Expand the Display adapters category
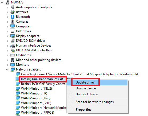Image resolution: width=148 pixels, height=116 pixels. click(x=7, y=36)
